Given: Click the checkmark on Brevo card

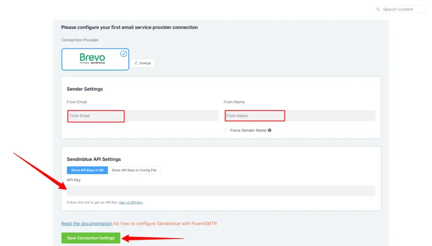Looking at the screenshot, I should pyautogui.click(x=124, y=54).
